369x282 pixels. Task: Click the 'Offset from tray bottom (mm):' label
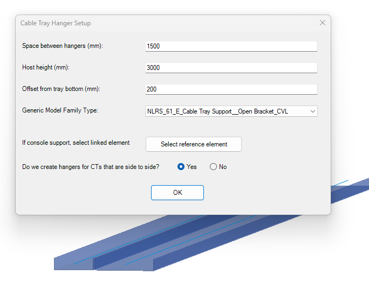(61, 89)
